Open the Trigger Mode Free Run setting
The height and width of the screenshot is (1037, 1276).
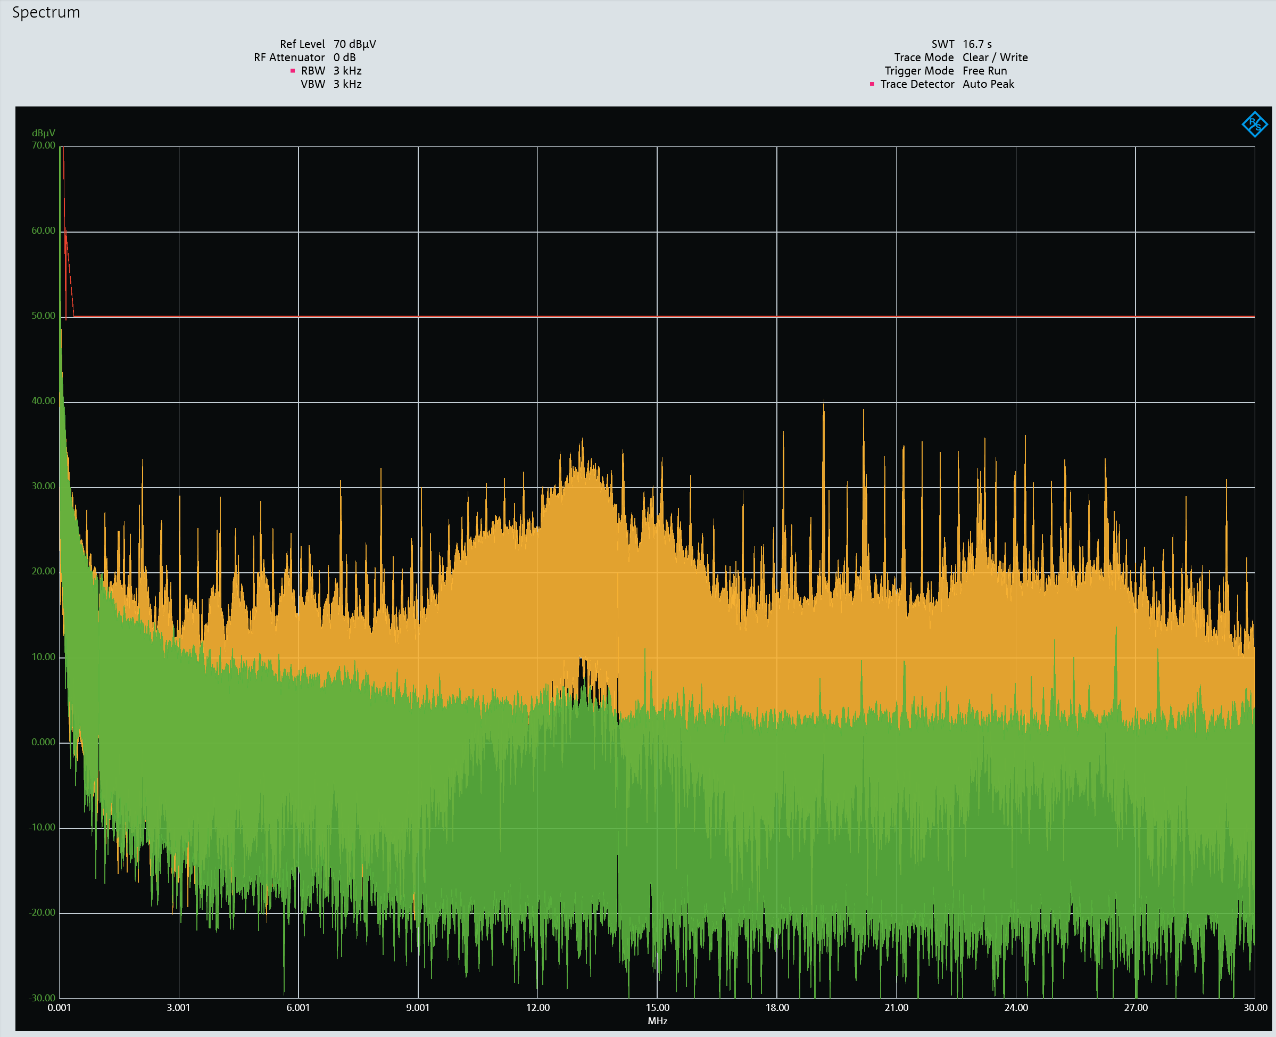pyautogui.click(x=984, y=70)
